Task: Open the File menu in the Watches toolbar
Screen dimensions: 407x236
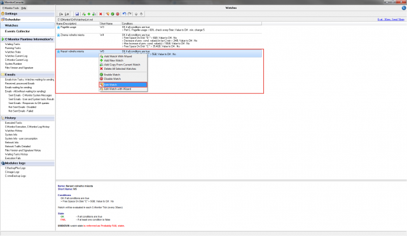Action: (61, 14)
